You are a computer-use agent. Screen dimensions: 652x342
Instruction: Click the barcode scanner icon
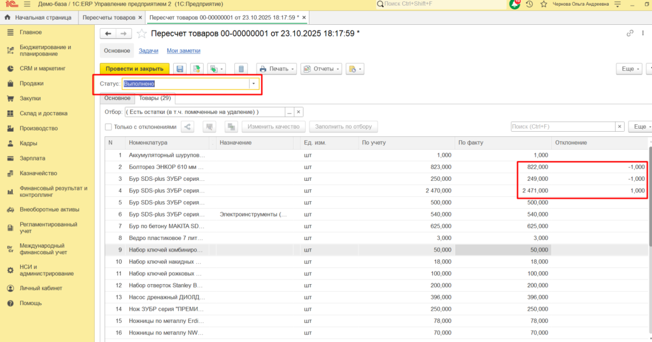(x=209, y=127)
